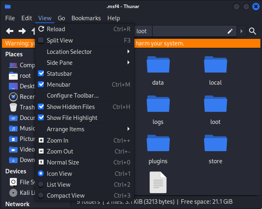Image resolution: width=262 pixels, height=209 pixels.
Task: Choose Zoom In menu entry
Action: click(84, 140)
